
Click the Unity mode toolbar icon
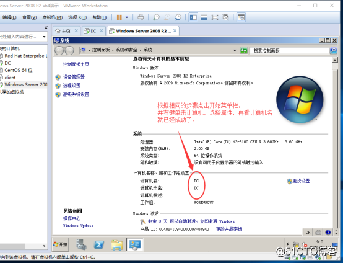click(225, 17)
